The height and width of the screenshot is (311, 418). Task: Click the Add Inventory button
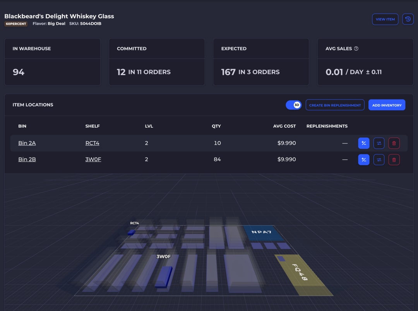pos(387,105)
